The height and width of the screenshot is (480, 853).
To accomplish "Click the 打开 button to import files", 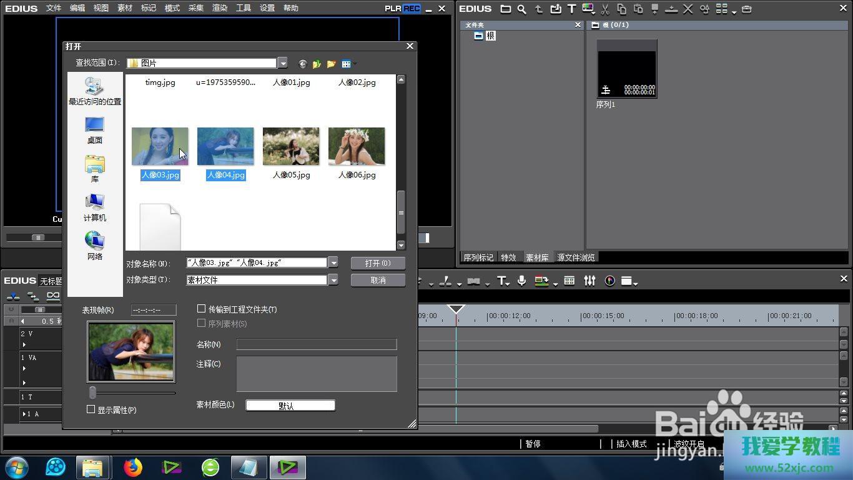I will 378,263.
